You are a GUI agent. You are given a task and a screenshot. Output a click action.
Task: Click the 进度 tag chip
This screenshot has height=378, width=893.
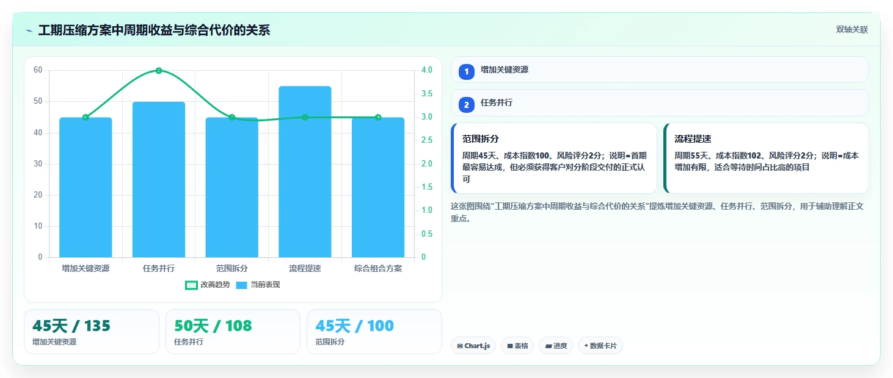click(556, 346)
